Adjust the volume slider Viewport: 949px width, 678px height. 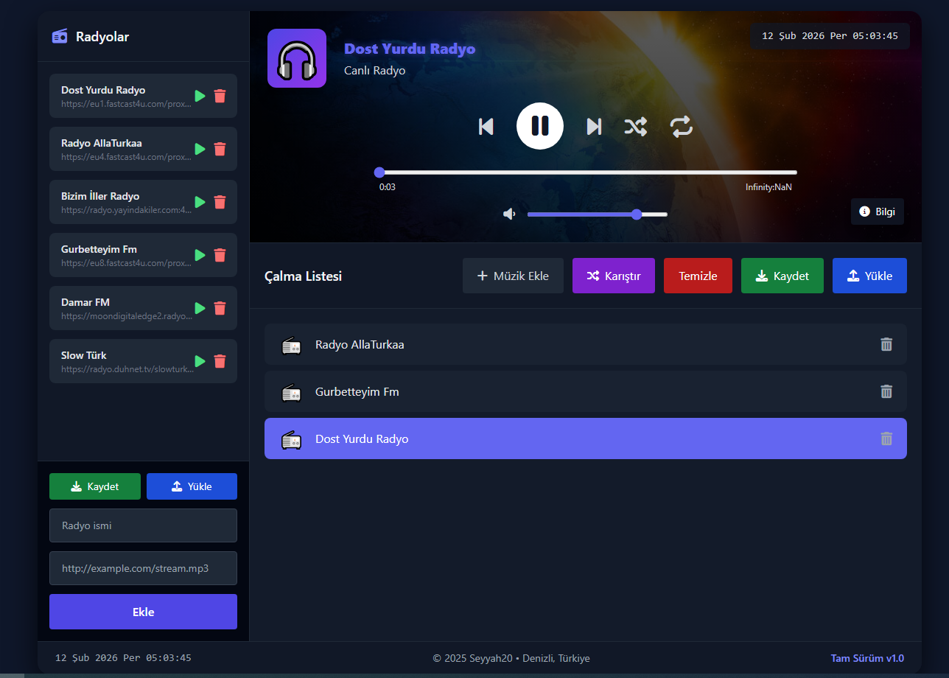tap(597, 214)
